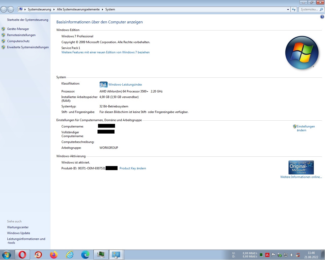Click the taskbar clock showing 11:46

coord(311,255)
